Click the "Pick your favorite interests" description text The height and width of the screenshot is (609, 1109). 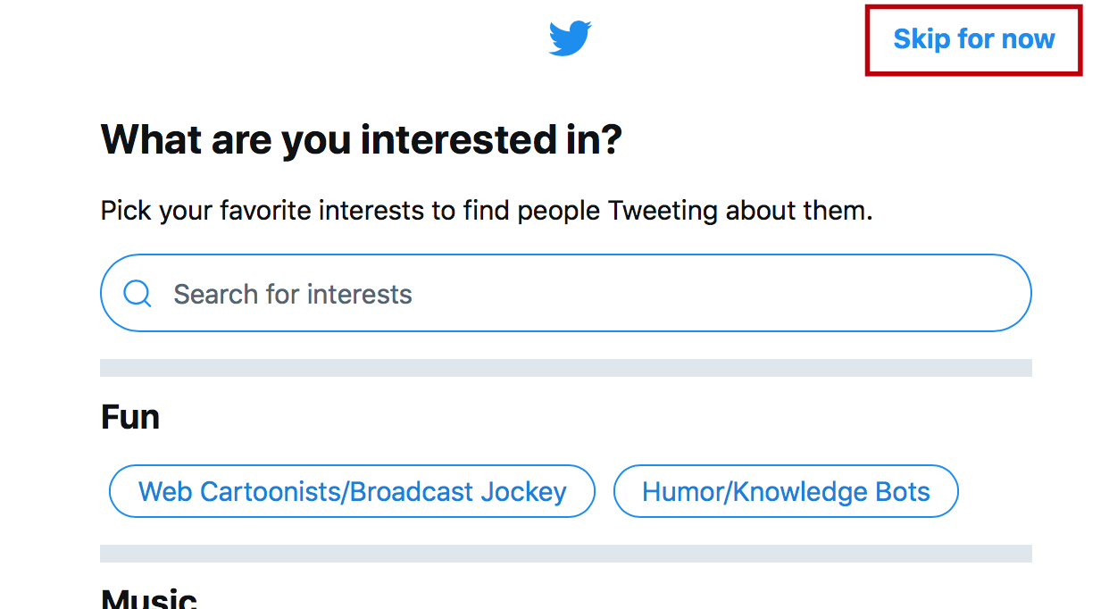click(487, 211)
